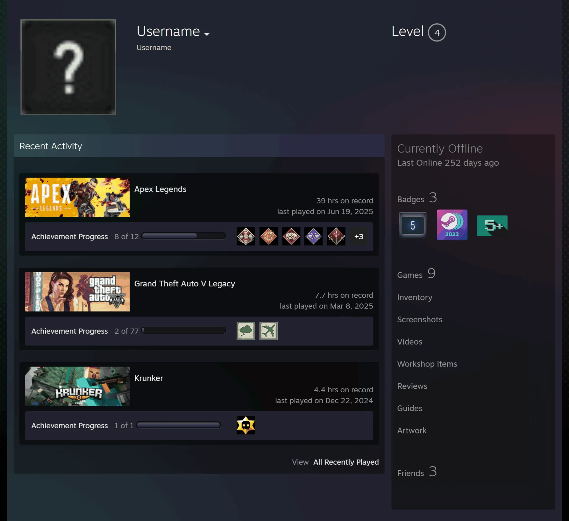Click the GTA V 2 of 77 progress bar

(184, 330)
